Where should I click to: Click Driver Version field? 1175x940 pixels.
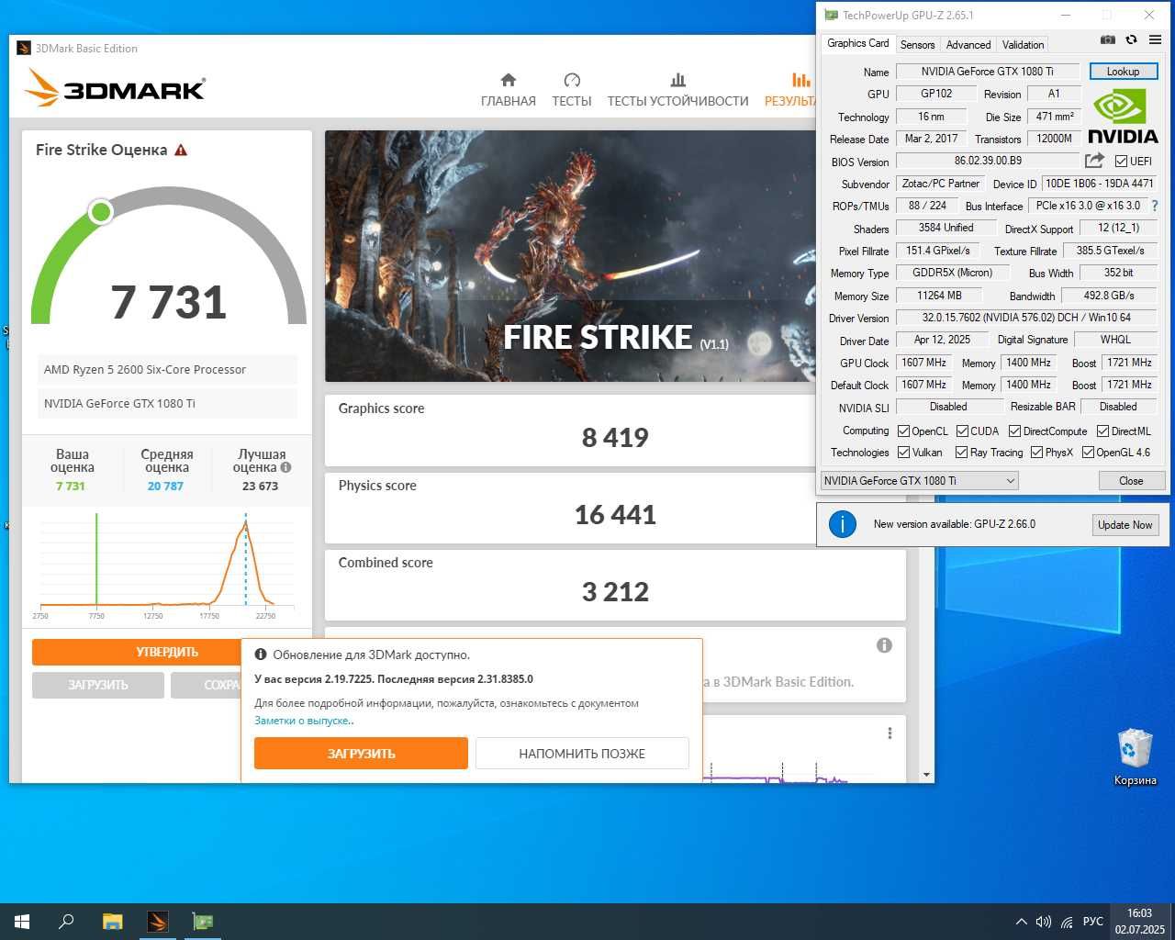(1026, 318)
